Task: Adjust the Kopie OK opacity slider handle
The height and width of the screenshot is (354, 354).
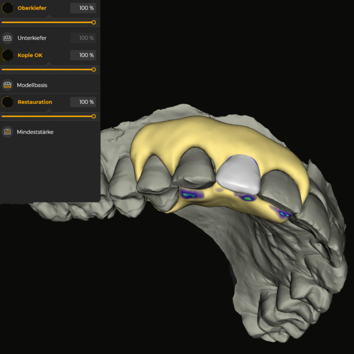Action: point(94,70)
